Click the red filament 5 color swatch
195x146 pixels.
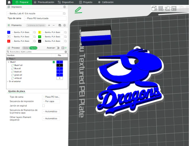click(x=9, y=41)
